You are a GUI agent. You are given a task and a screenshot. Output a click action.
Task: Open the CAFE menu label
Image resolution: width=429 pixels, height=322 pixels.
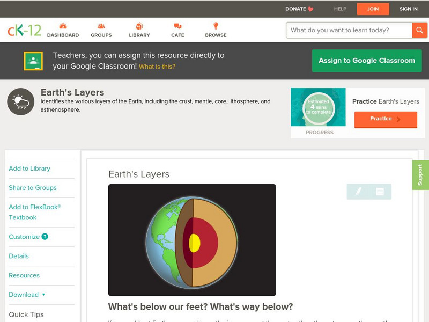pyautogui.click(x=177, y=35)
